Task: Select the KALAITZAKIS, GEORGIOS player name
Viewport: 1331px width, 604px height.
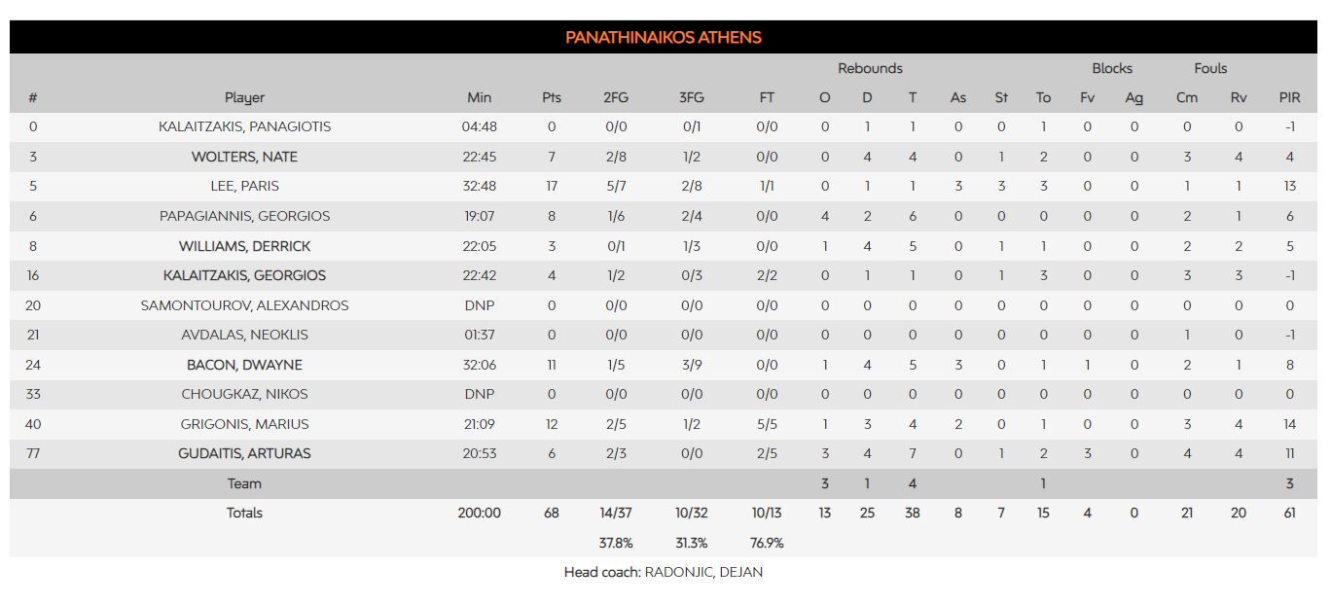Action: (x=244, y=275)
